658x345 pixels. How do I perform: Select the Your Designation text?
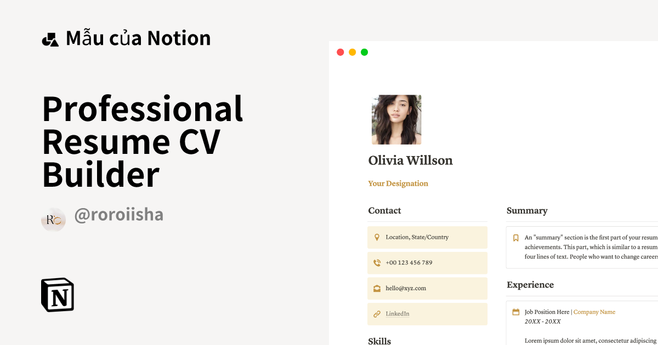(x=398, y=183)
